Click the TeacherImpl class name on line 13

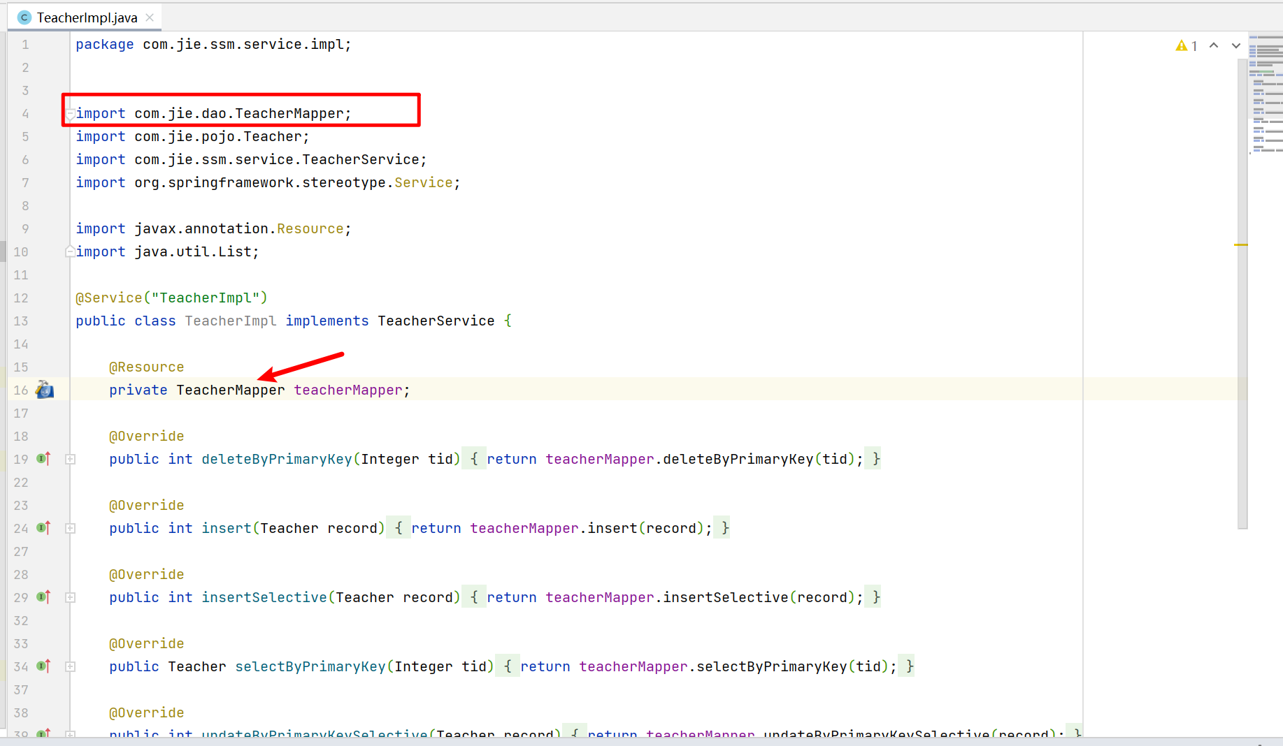pyautogui.click(x=231, y=321)
